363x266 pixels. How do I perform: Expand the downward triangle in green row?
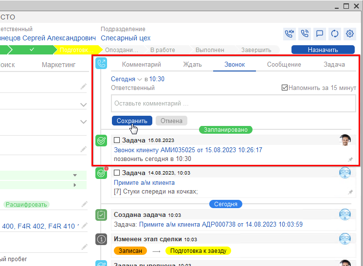[75, 175]
